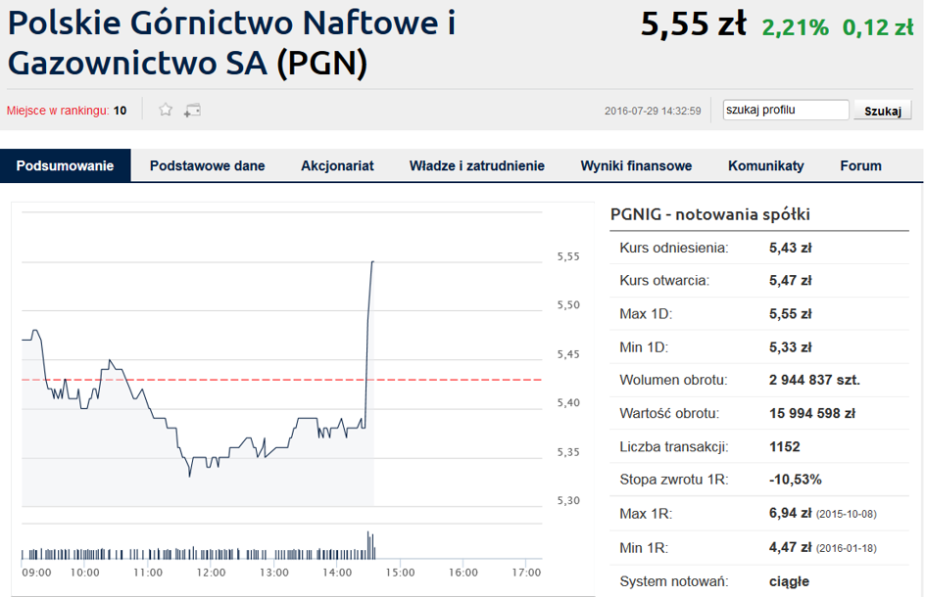Select Min 1D value 5,33 zł
Viewport: 926px width, 597px height.
(790, 346)
